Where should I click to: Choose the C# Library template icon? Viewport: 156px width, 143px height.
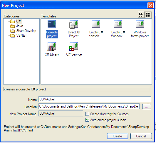52,46
